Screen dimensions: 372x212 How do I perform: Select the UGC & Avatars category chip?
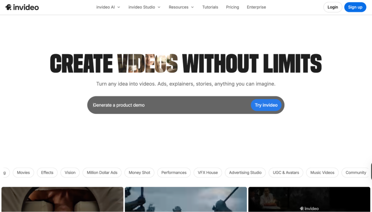(x=286, y=173)
